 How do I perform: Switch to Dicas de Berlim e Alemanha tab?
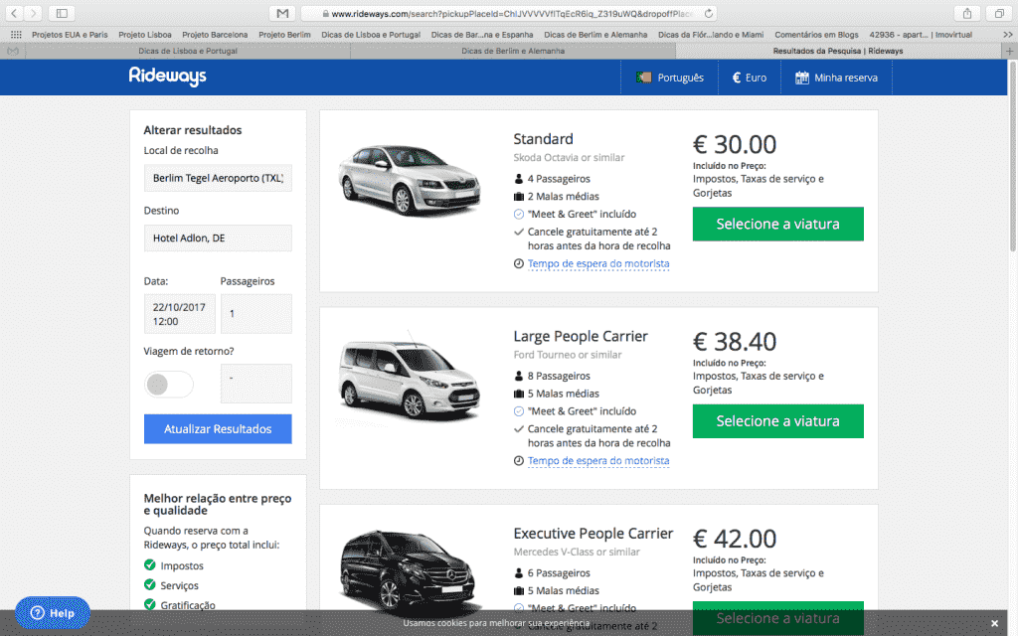click(513, 51)
